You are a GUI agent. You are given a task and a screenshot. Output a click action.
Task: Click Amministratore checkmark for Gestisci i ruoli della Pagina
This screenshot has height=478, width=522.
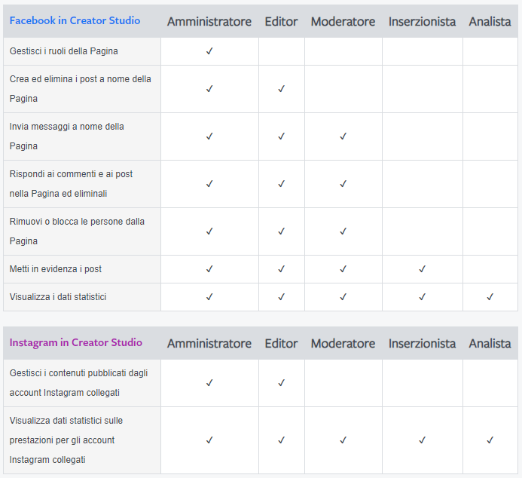point(209,51)
